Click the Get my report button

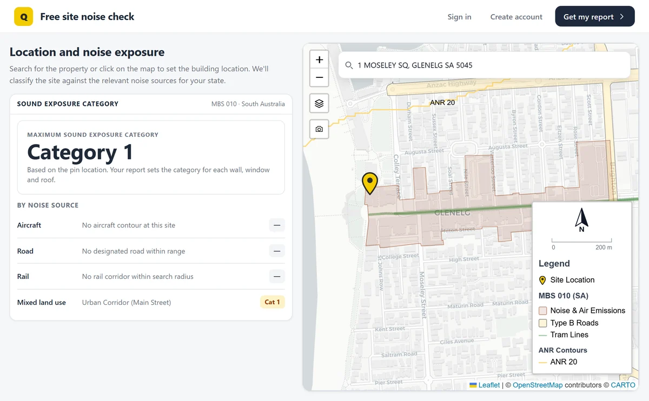tap(595, 17)
